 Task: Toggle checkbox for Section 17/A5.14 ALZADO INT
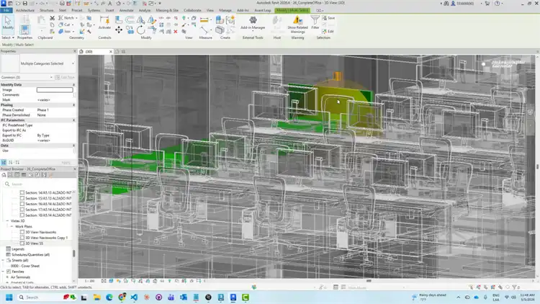click(22, 209)
